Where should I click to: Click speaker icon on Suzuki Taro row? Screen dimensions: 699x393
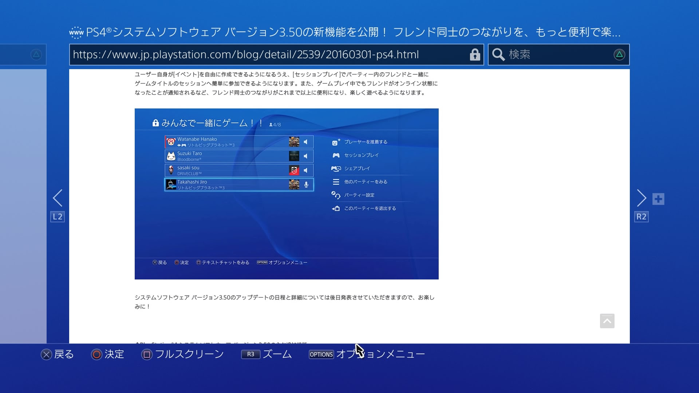point(306,156)
